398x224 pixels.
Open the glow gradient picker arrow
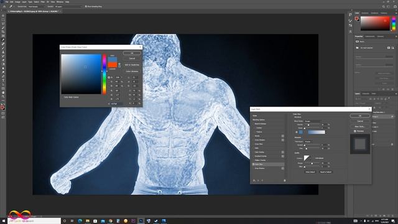click(326, 132)
